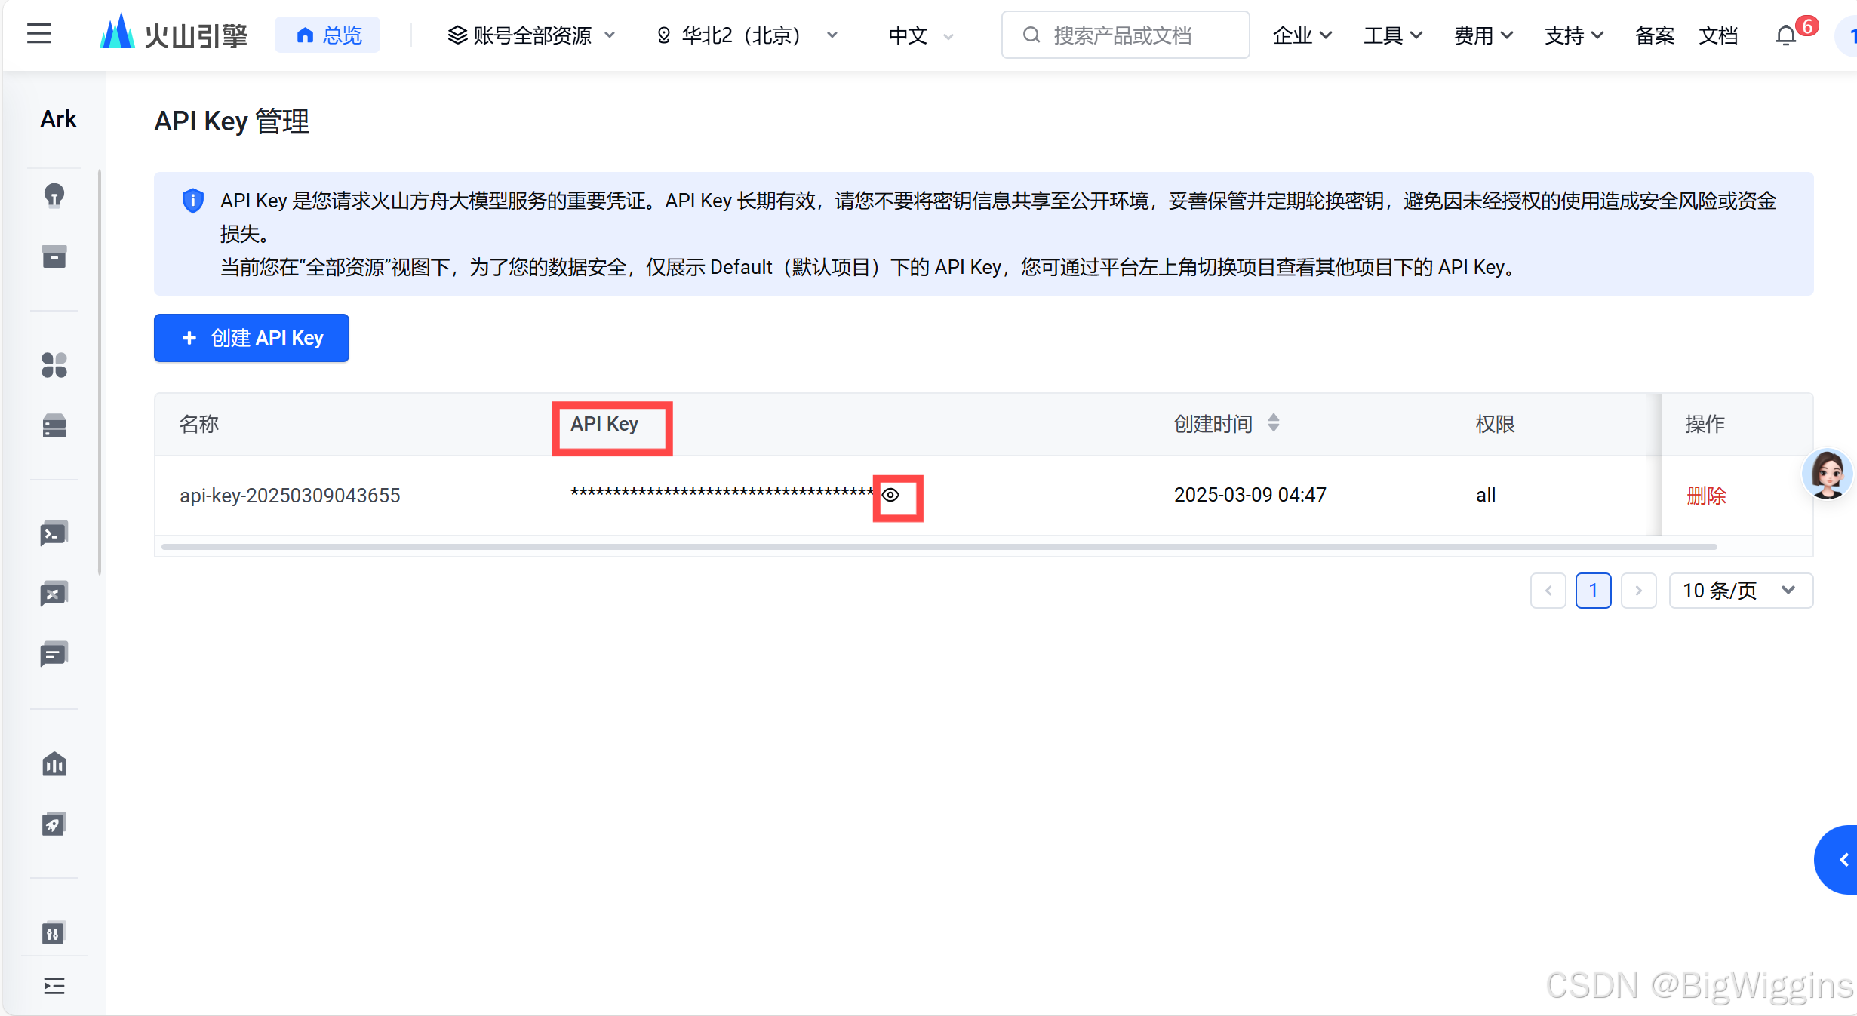Open the hamburger menu at top left
Screen dimensions: 1857x1016
click(39, 34)
